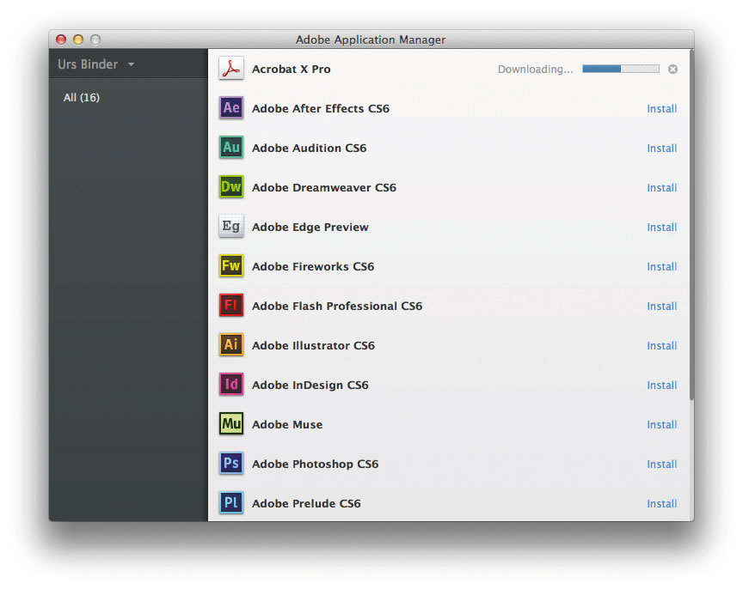The image size is (743, 589).
Task: Select the Fireworks Fw icon
Action: pyautogui.click(x=230, y=266)
